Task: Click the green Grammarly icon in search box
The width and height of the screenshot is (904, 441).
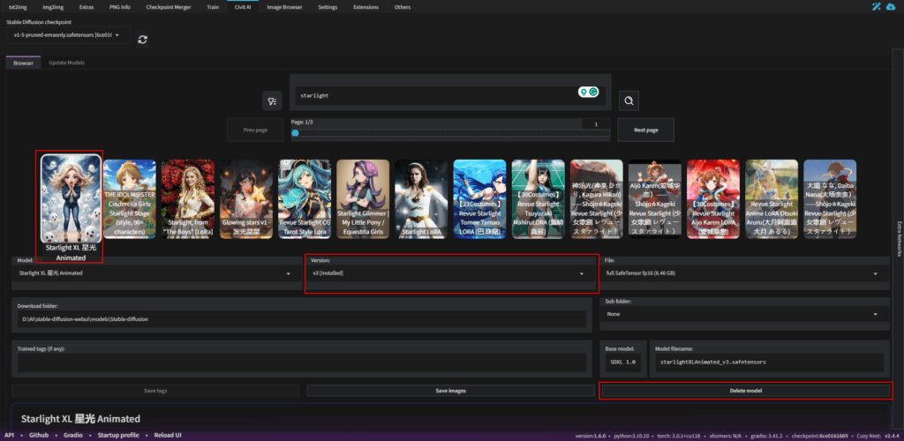Action: point(594,92)
